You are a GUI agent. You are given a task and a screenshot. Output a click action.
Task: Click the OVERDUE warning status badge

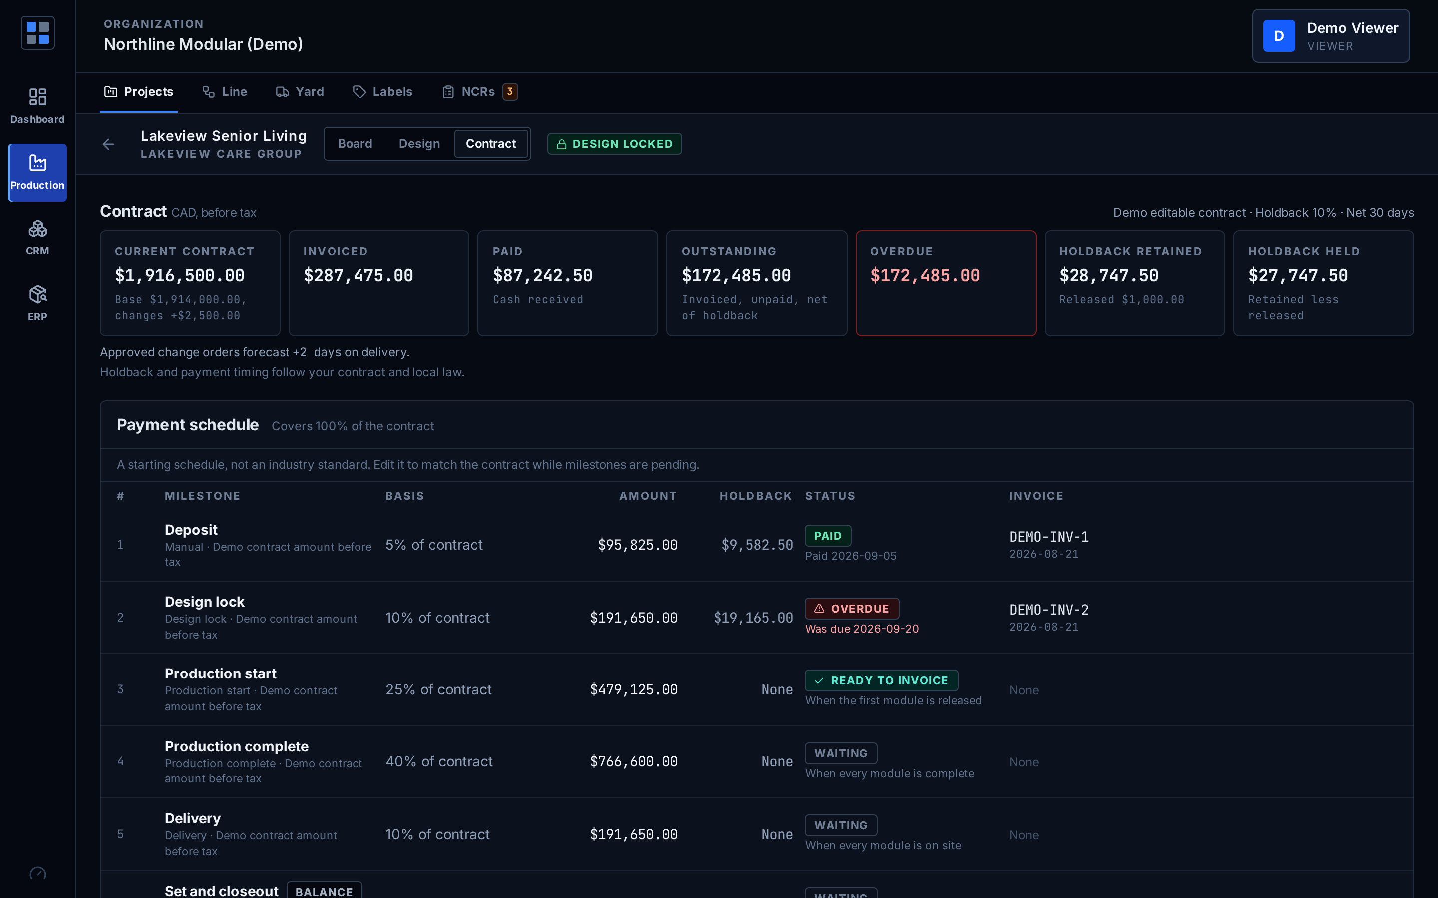click(x=852, y=608)
